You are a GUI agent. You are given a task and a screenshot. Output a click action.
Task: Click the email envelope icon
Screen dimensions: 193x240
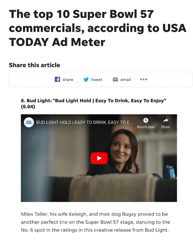click(115, 79)
